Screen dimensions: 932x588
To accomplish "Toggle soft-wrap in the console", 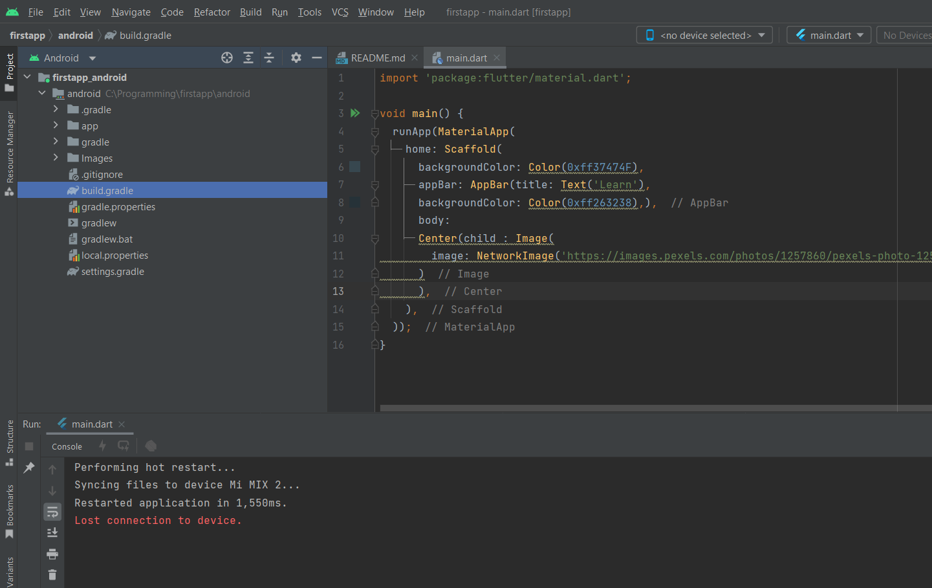I will (52, 512).
